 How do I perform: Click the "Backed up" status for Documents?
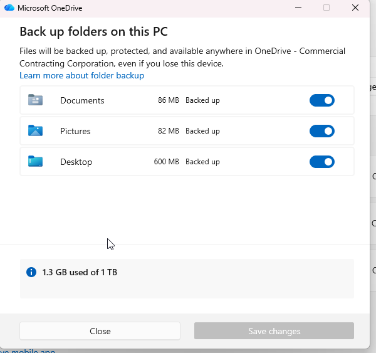(202, 100)
